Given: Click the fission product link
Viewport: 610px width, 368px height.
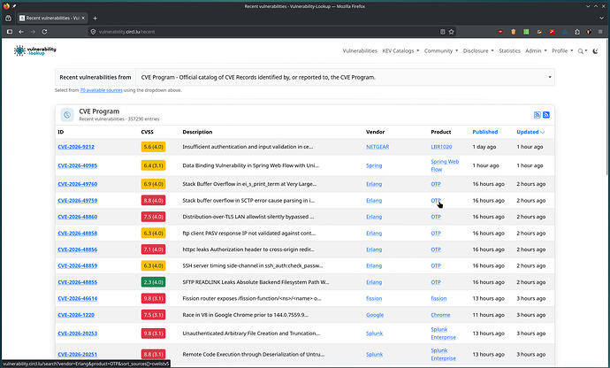Looking at the screenshot, I should pyautogui.click(x=438, y=299).
